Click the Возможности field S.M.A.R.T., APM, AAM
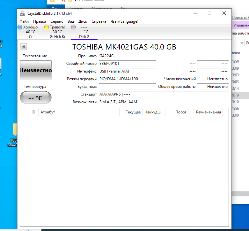Viewport: 249px width, 231px height. tap(164, 102)
